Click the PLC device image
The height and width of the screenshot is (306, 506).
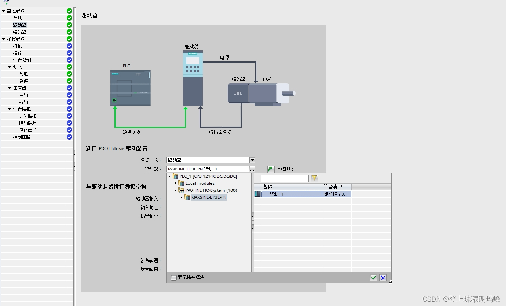point(131,88)
